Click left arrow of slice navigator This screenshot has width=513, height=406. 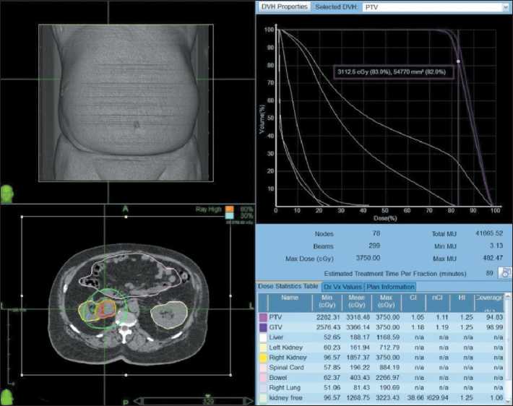(x=139, y=399)
